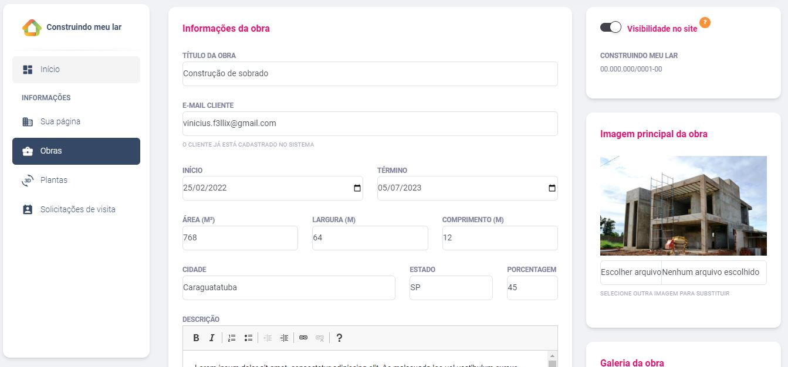Click the Início date field
Viewport: 788px width, 367px height.
point(273,188)
